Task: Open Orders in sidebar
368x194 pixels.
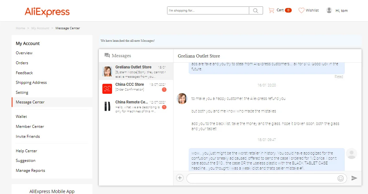Action: click(x=22, y=63)
